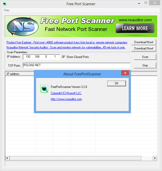162x171 pixels.
Task: Close the About FreePortScanner dialog
Action: (125, 73)
